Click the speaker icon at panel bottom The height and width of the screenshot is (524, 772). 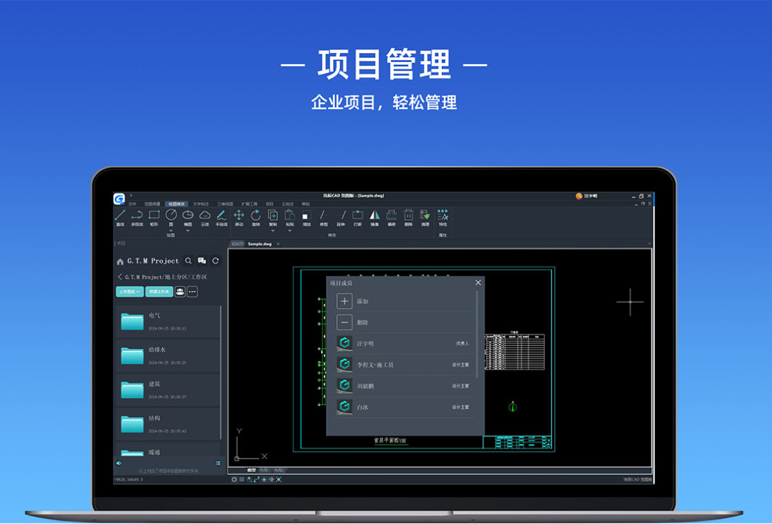click(x=119, y=463)
